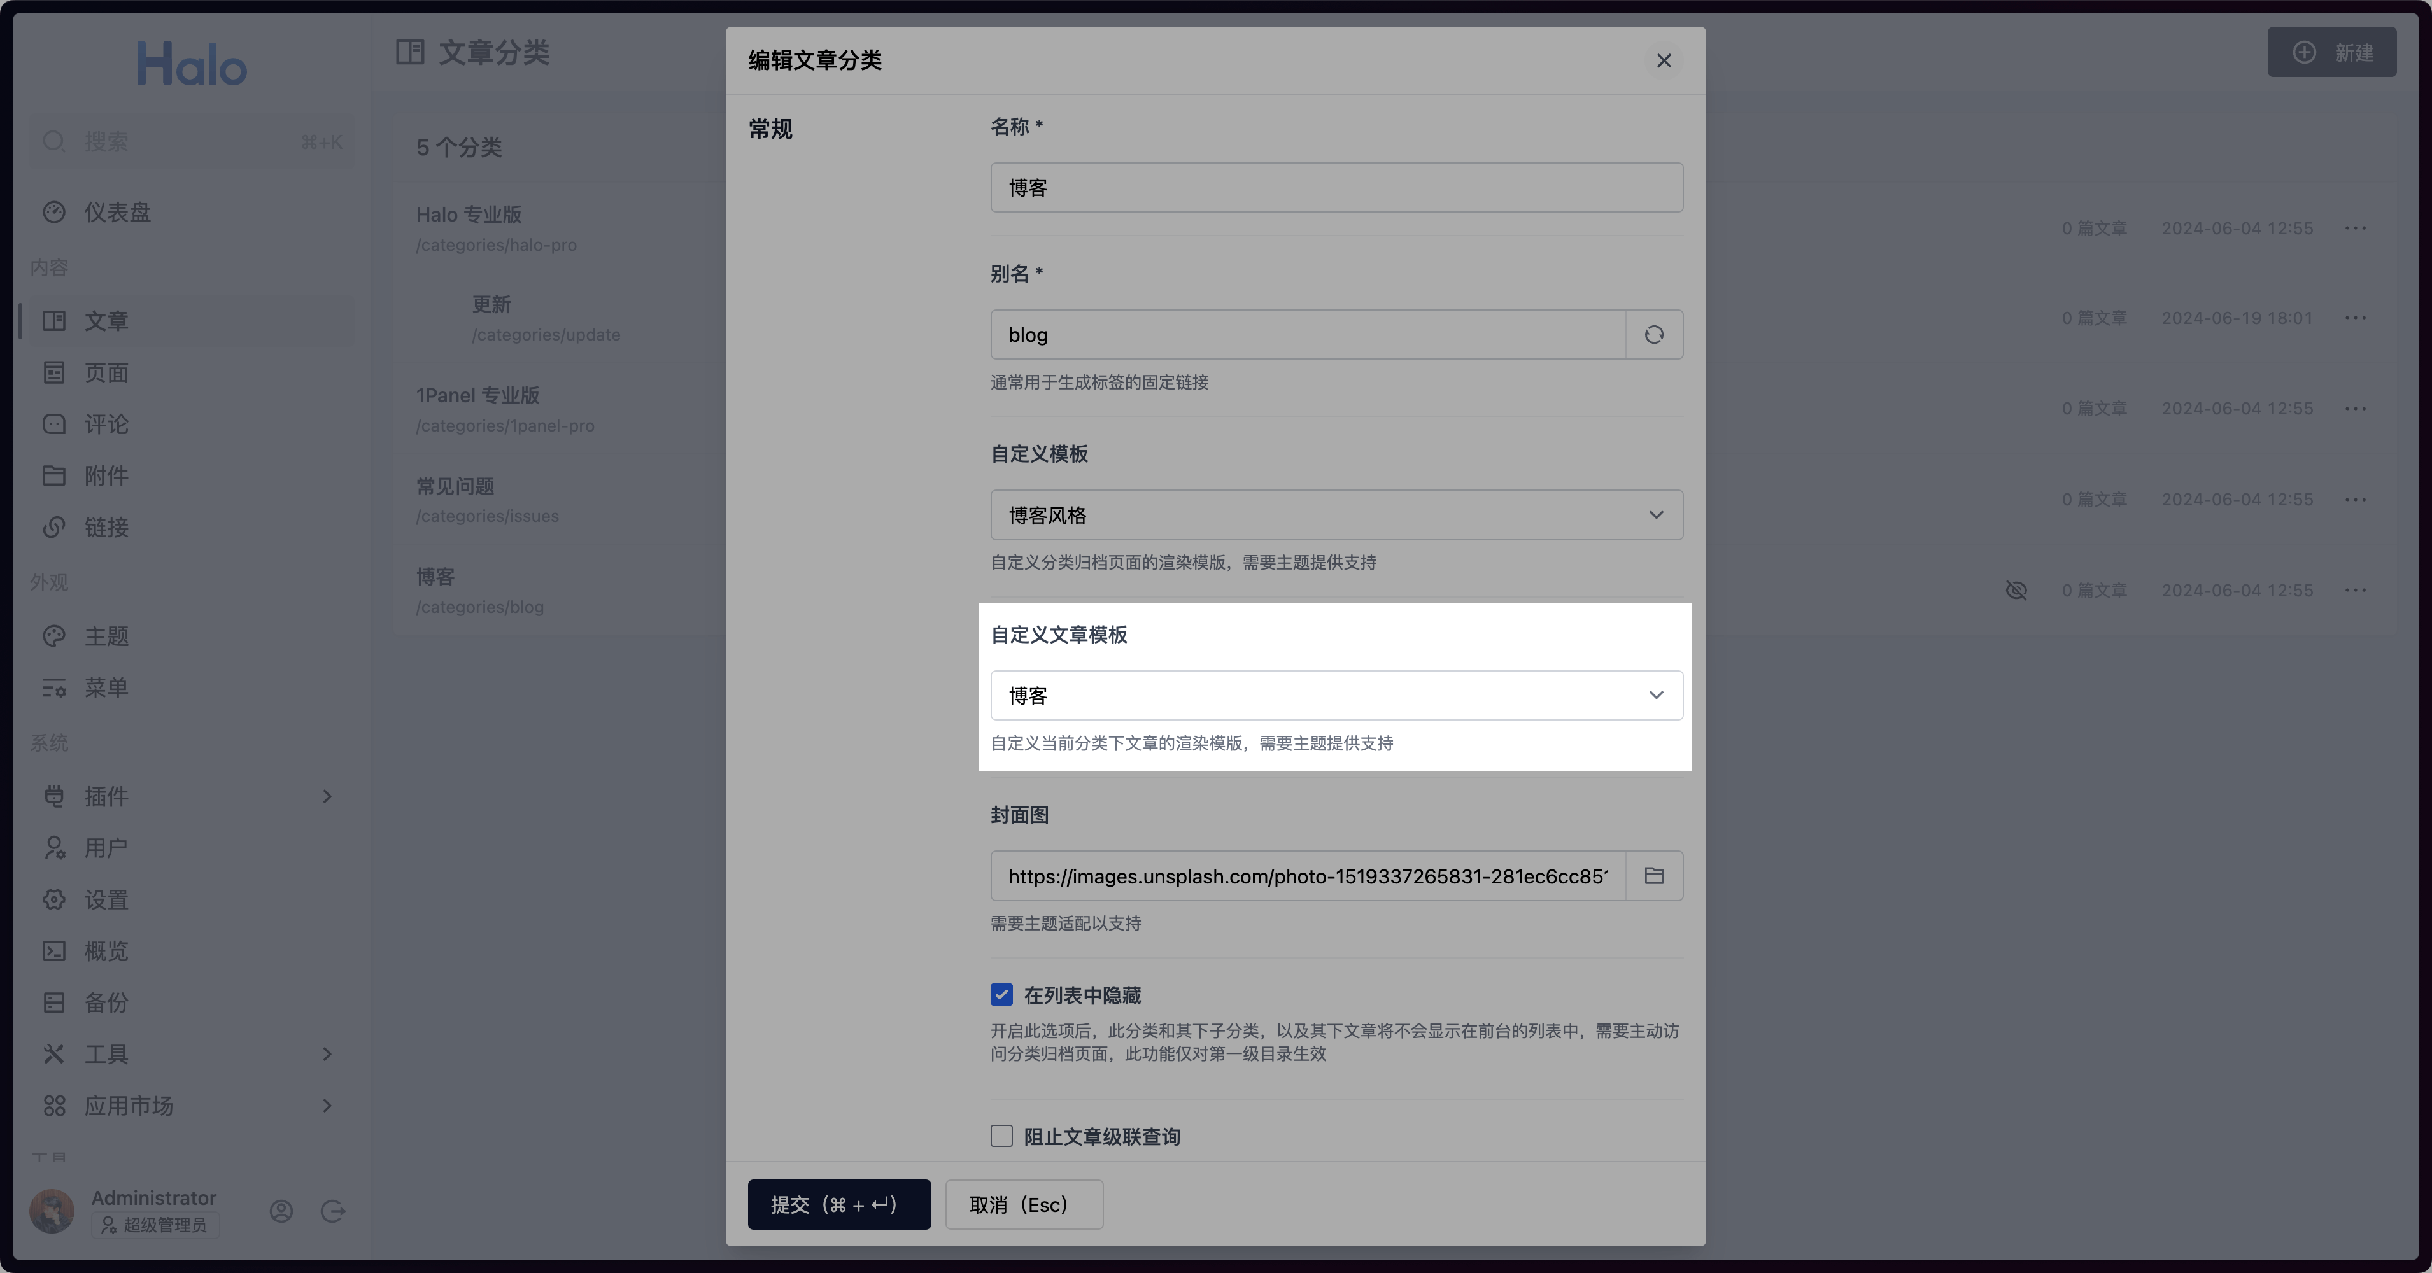Viewport: 2432px width, 1273px height.
Task: Open attachment picker for cover image
Action: (1653, 876)
